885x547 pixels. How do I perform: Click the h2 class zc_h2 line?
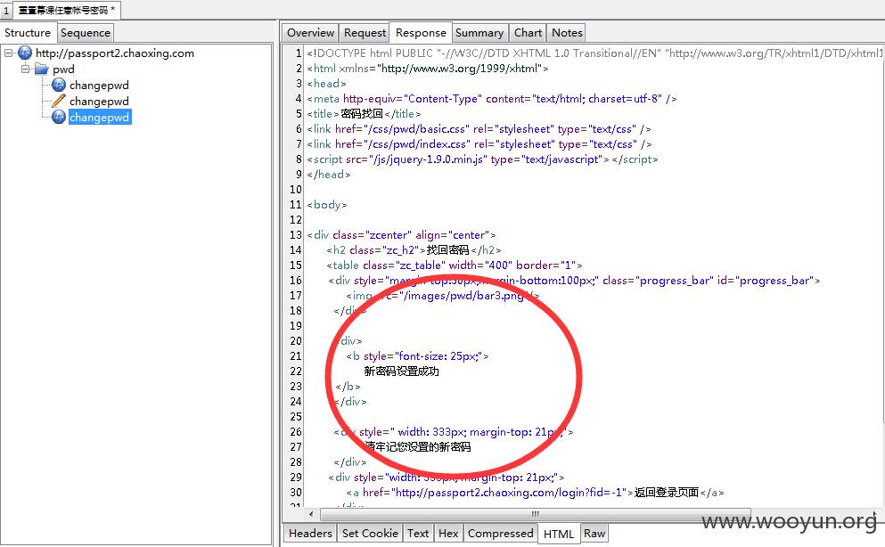[x=414, y=249]
